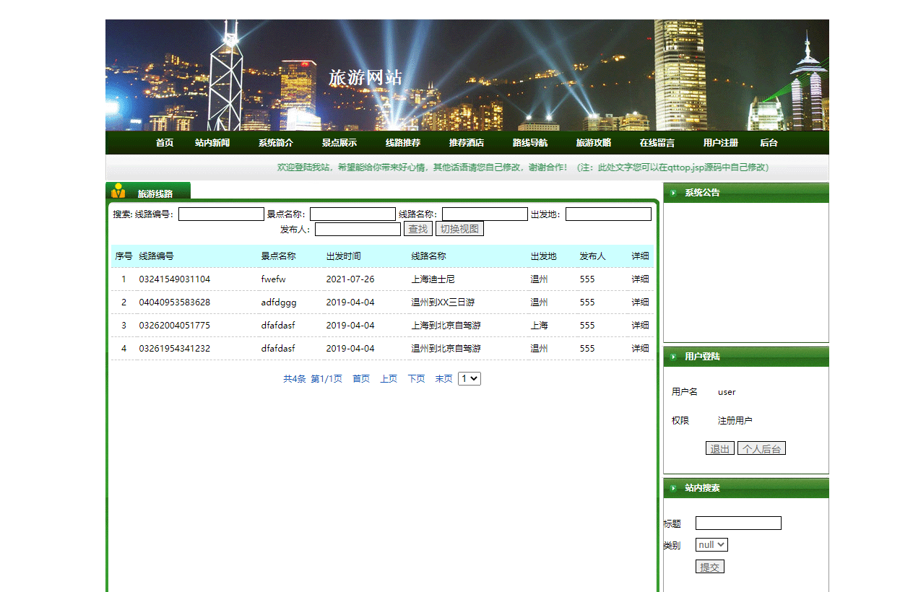Open the 线路推荐 navigation menu
This screenshot has height=592, width=913.
tap(402, 142)
